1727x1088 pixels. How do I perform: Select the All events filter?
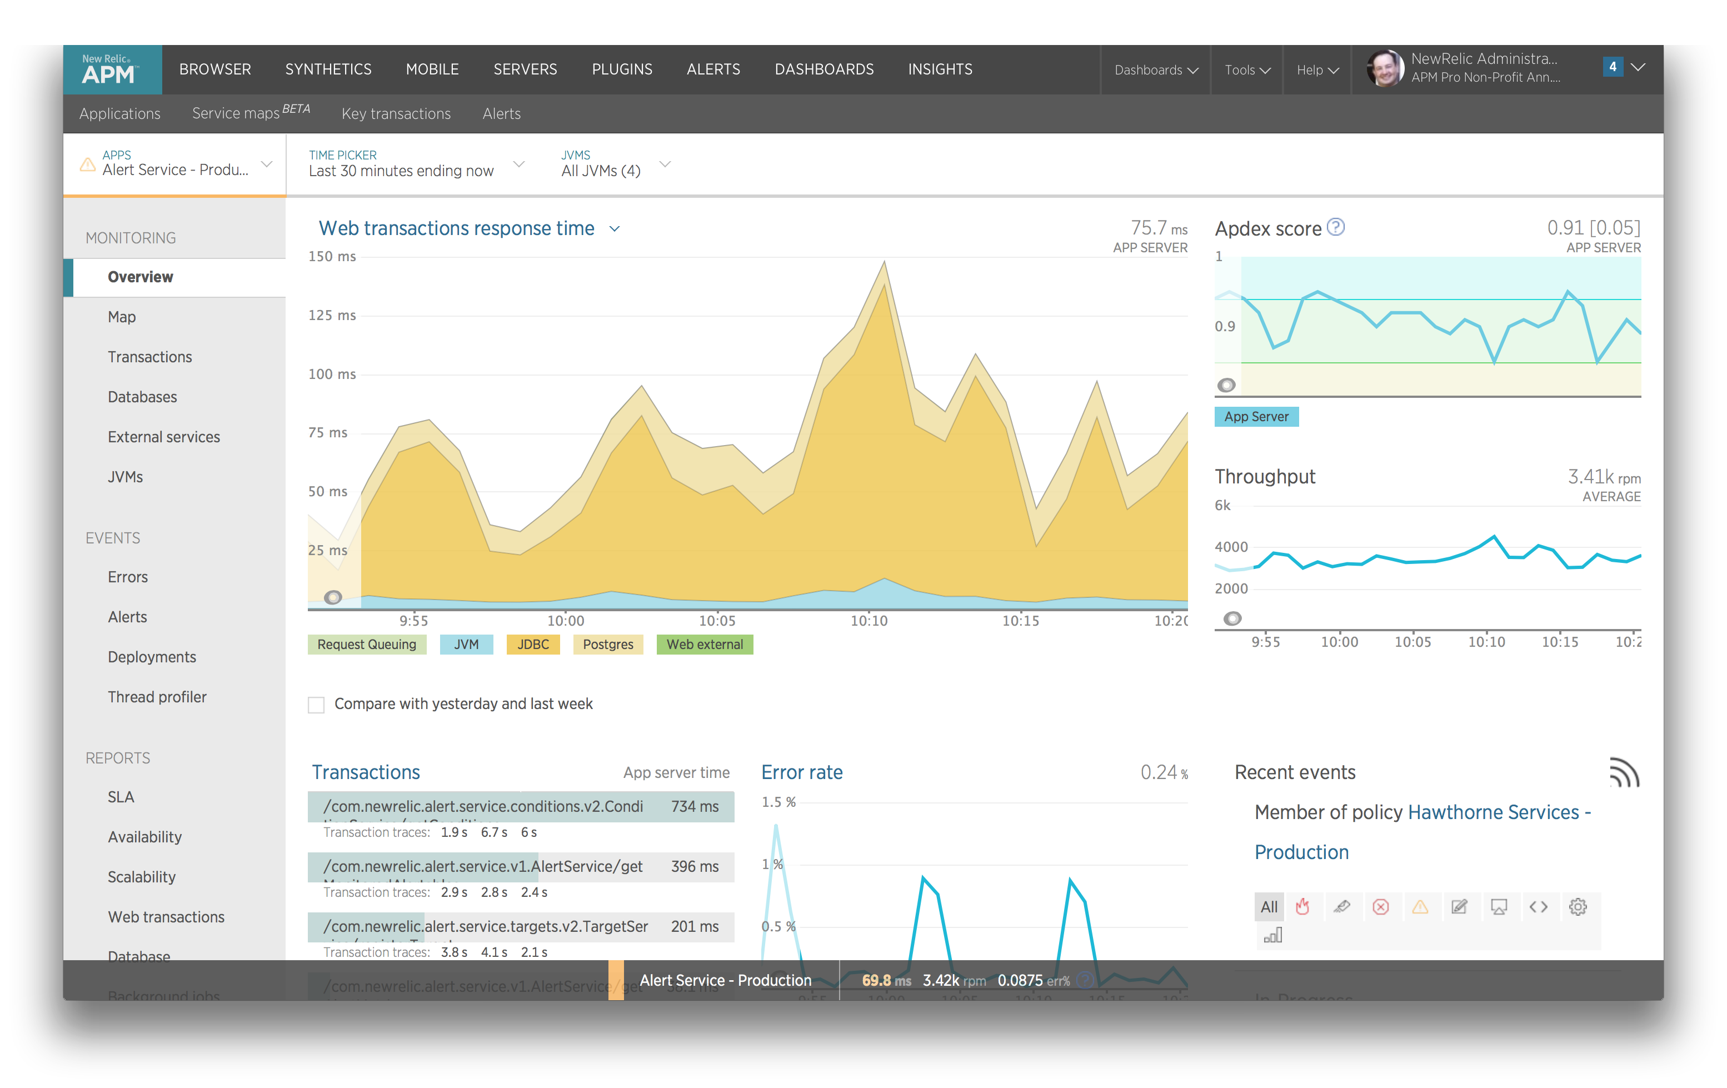(1269, 906)
